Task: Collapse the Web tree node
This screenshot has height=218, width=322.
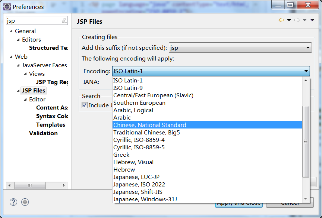Action: pos(11,57)
